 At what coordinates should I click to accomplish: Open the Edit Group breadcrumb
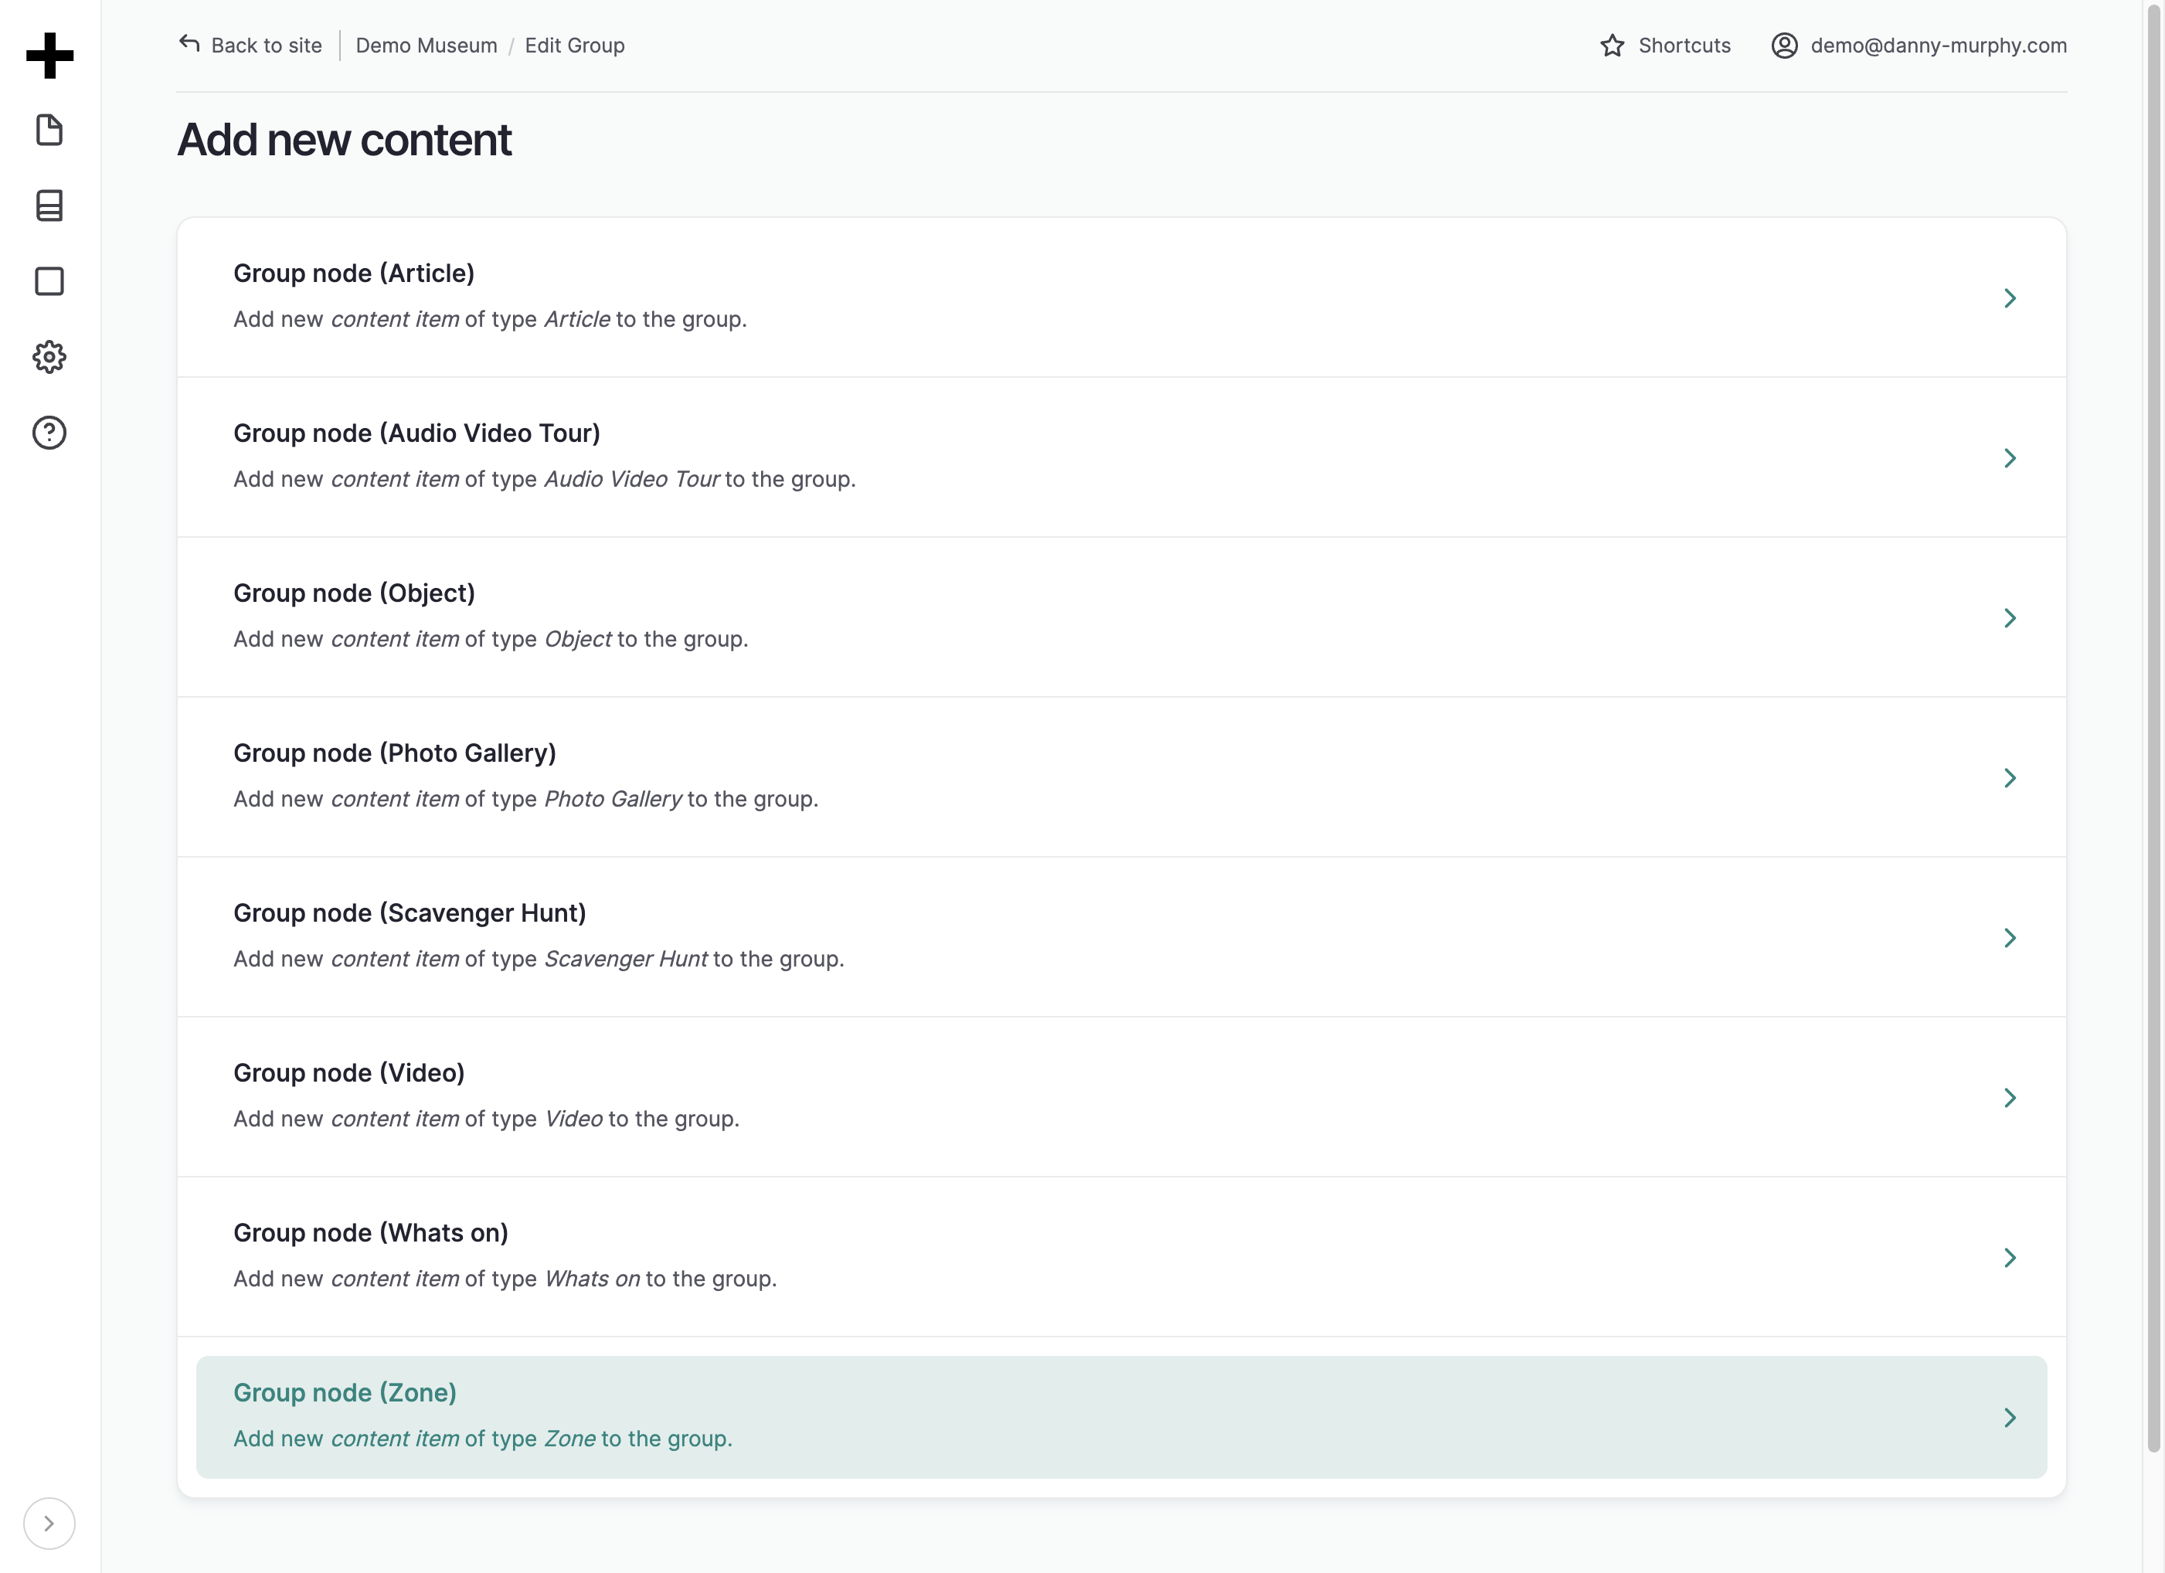tap(575, 45)
